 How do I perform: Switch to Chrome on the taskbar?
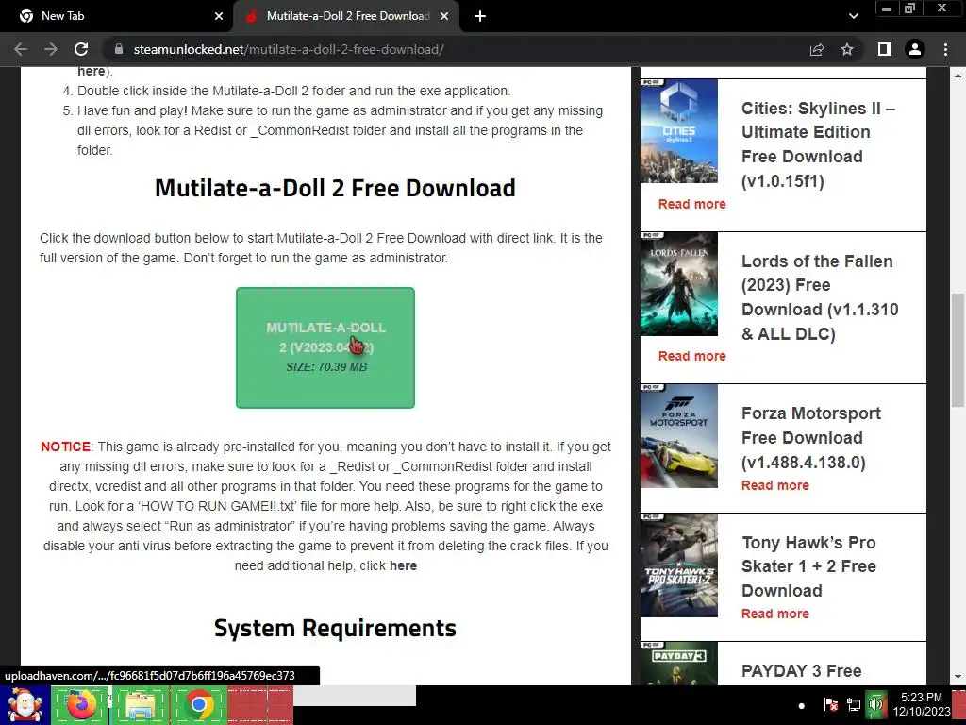(x=198, y=705)
